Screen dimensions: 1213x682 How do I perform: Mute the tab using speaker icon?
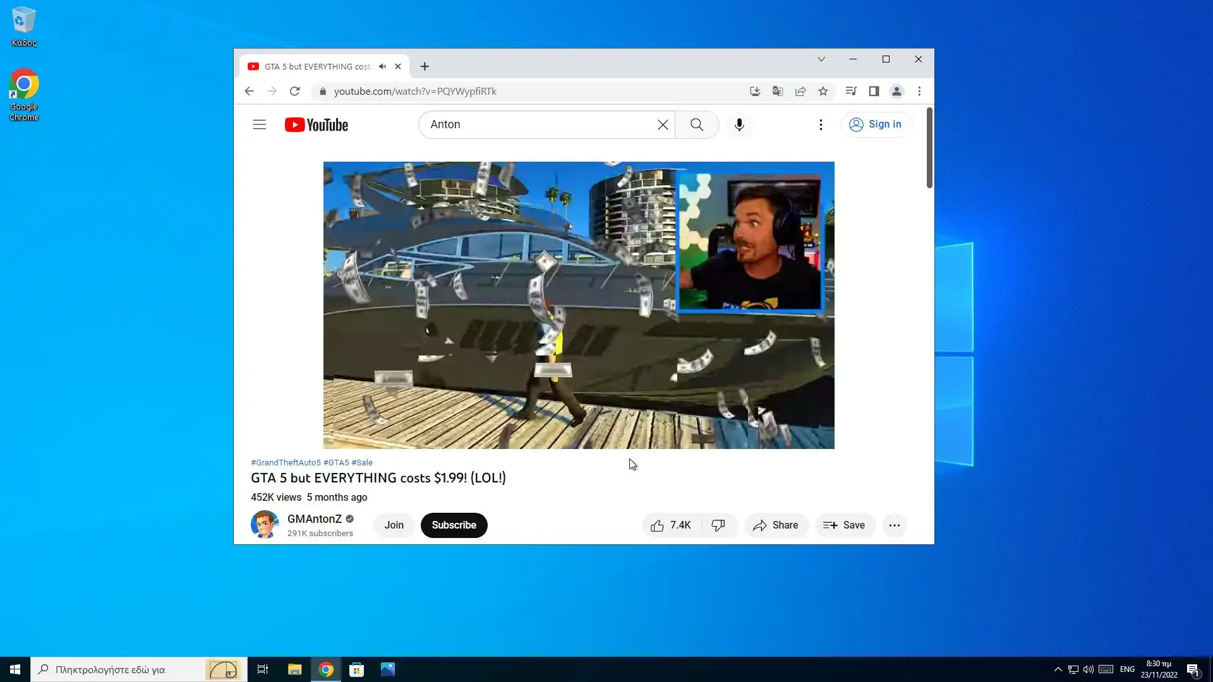(x=382, y=66)
